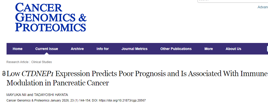The width and height of the screenshot is (268, 104).
Task: Select Archive in the navigation bar
Action: click(x=77, y=49)
